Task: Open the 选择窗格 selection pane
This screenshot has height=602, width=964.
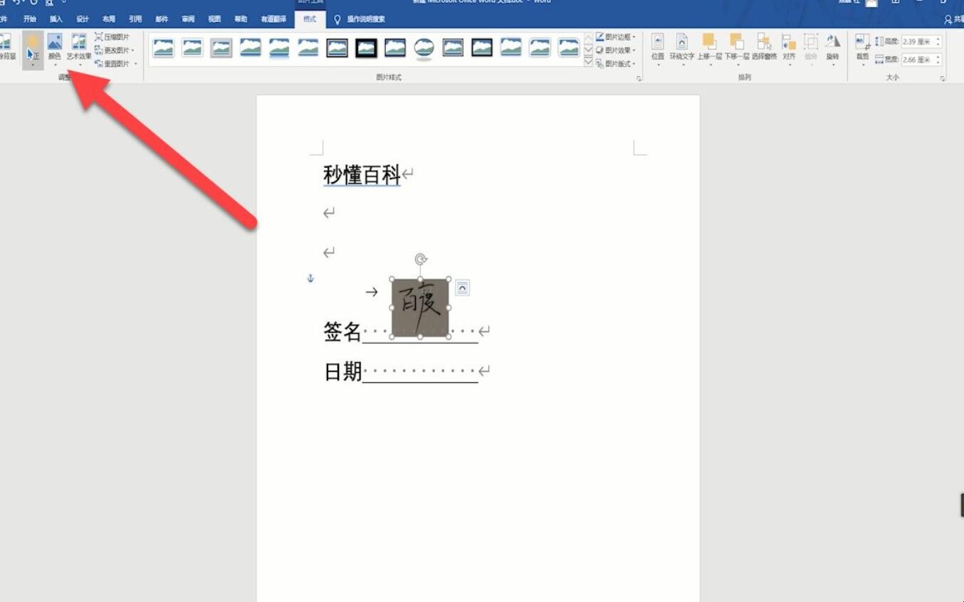Action: click(x=764, y=47)
